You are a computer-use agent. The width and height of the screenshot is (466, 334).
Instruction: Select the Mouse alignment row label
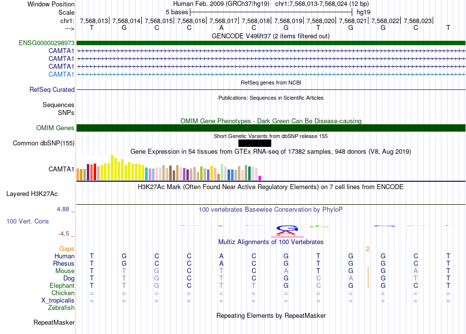point(65,271)
